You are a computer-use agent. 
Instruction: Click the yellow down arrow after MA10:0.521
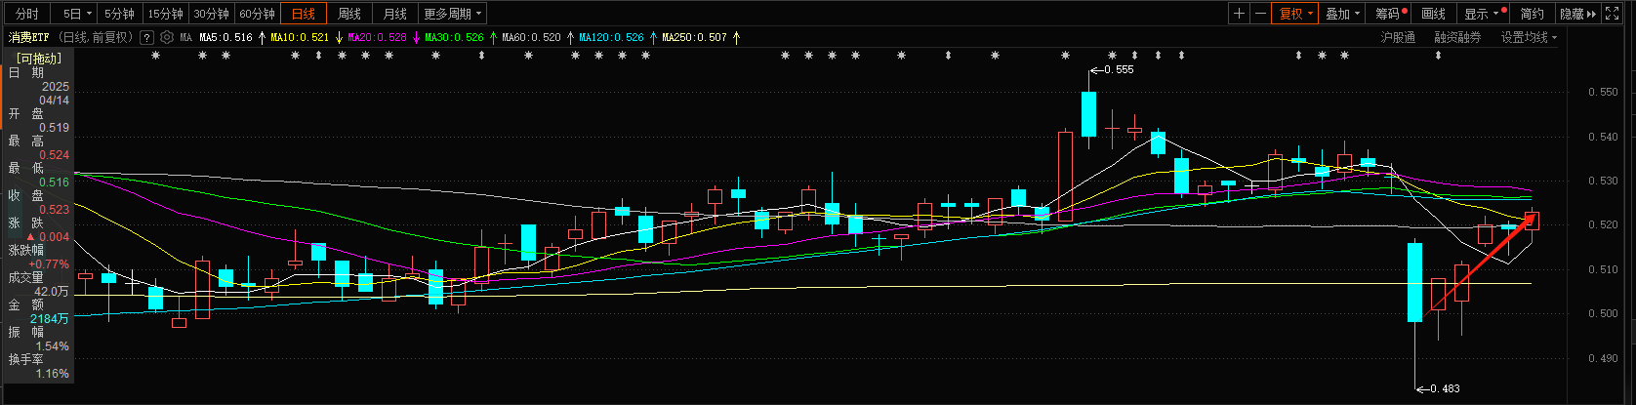[x=339, y=38]
